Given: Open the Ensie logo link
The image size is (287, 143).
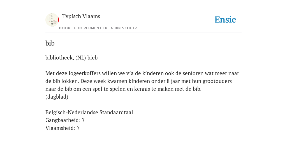Looking at the screenshot, I should pyautogui.click(x=225, y=20).
